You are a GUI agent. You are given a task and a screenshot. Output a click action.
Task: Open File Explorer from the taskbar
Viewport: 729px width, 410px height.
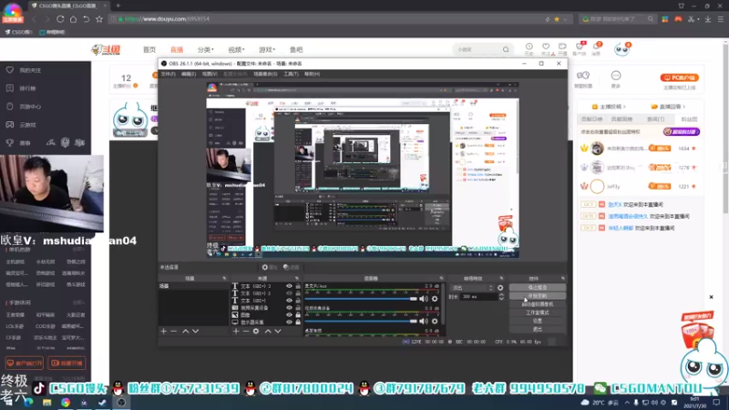coord(47,403)
